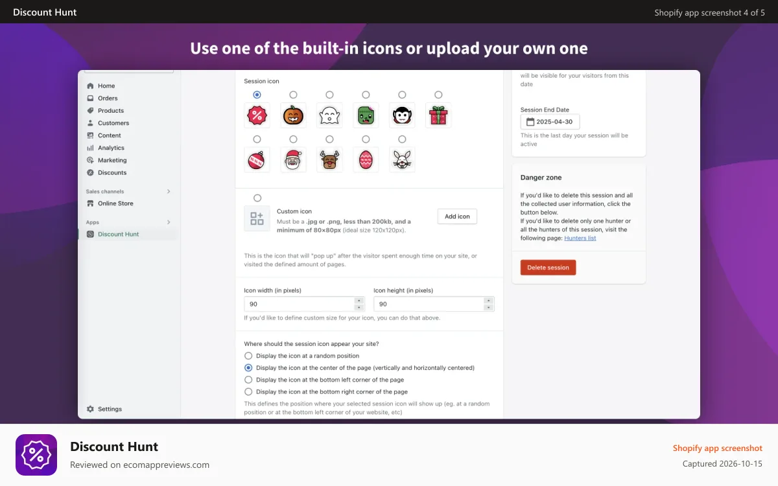
Task: Choose the pumpkin session icon
Action: [x=293, y=115]
